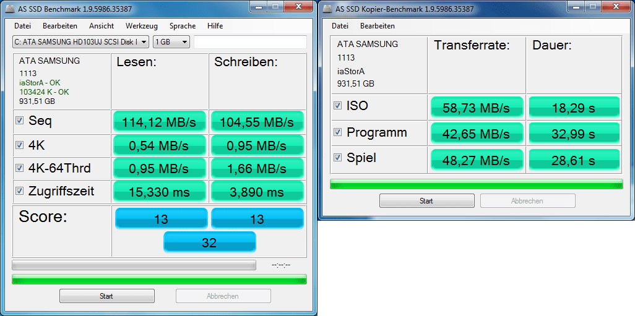This screenshot has height=316, width=635.
Task: Toggle the Programm copy test checkbox
Action: coord(337,132)
